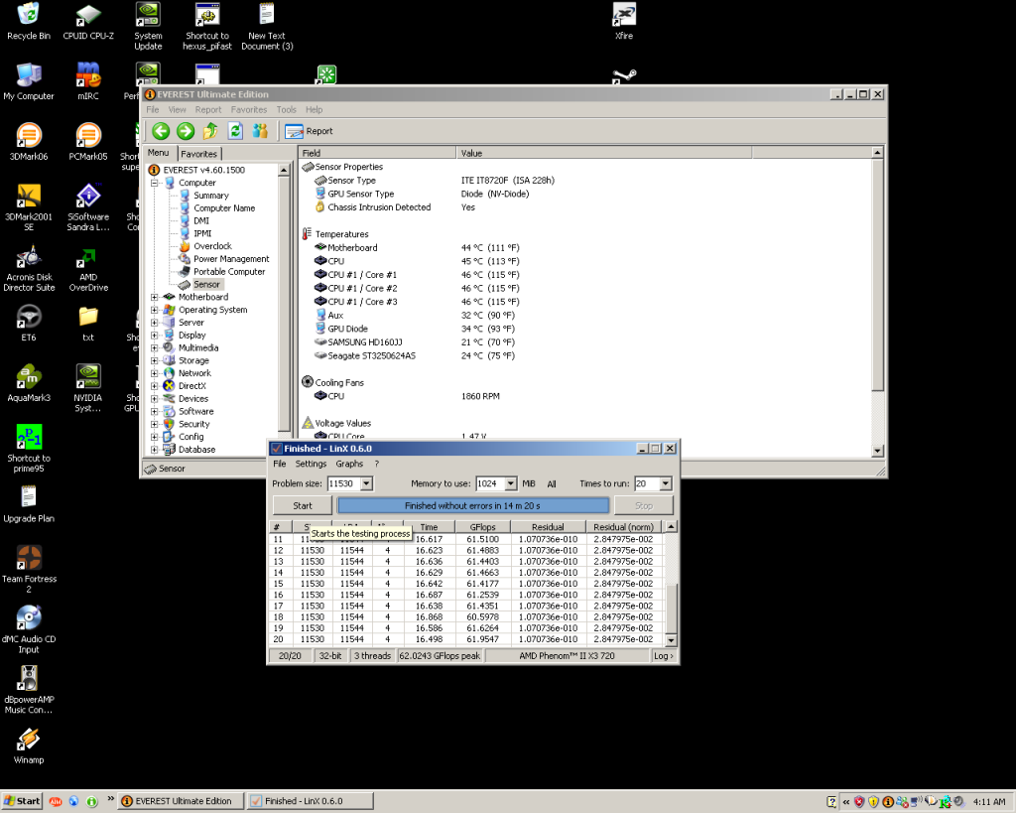
Task: Click the Start button in LinX
Action: pyautogui.click(x=303, y=505)
